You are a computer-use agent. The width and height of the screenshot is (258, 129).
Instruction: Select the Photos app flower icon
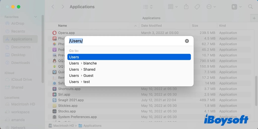click(x=54, y=44)
